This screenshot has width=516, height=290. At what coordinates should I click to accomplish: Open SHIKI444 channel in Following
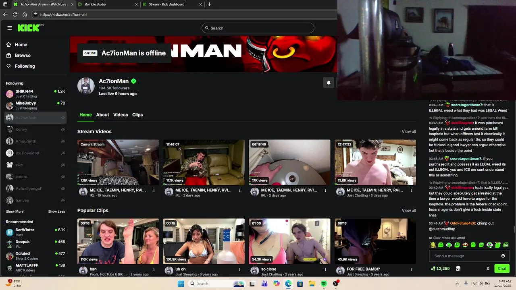[35, 94]
